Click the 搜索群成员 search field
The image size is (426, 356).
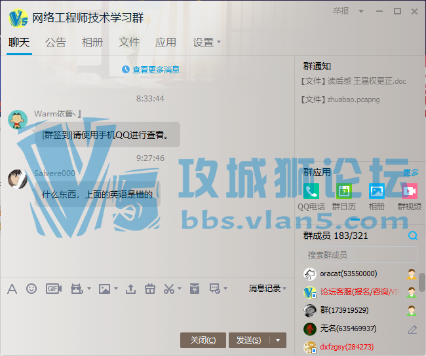360,255
